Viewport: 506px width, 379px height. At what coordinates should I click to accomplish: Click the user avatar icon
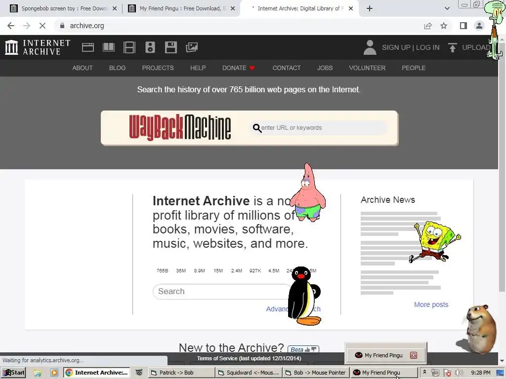tap(370, 47)
